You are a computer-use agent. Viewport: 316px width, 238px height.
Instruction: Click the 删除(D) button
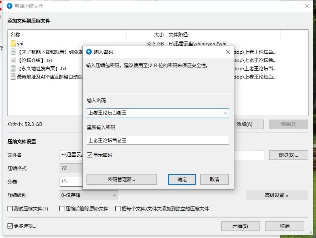point(289,124)
